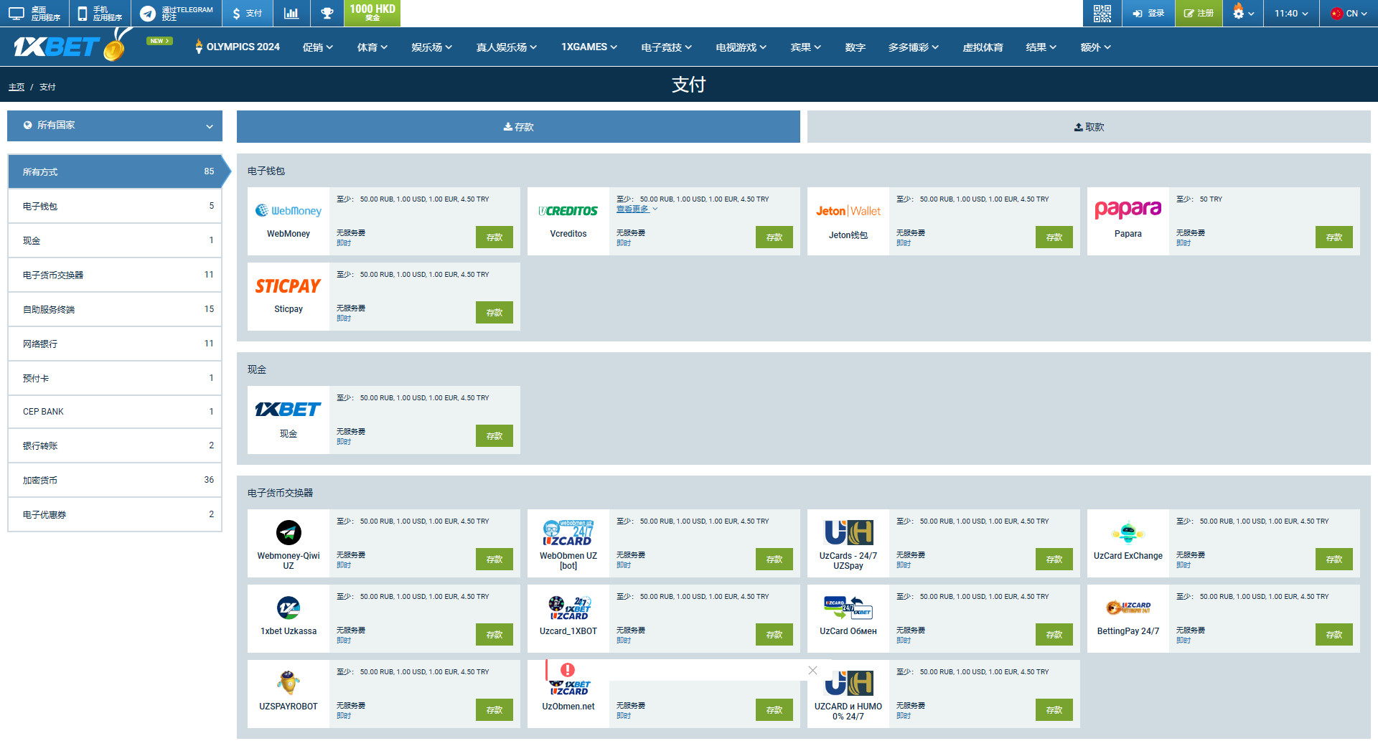Open the QR code icon
The height and width of the screenshot is (746, 1378).
[x=1102, y=13]
